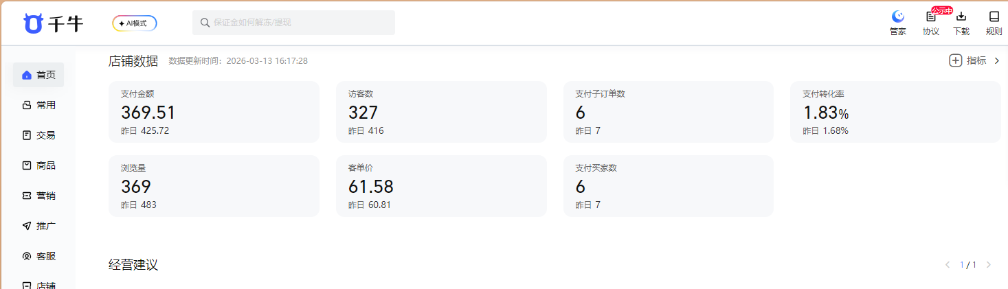Click the Qianniu bull logo icon
1008x289 pixels.
tap(33, 23)
